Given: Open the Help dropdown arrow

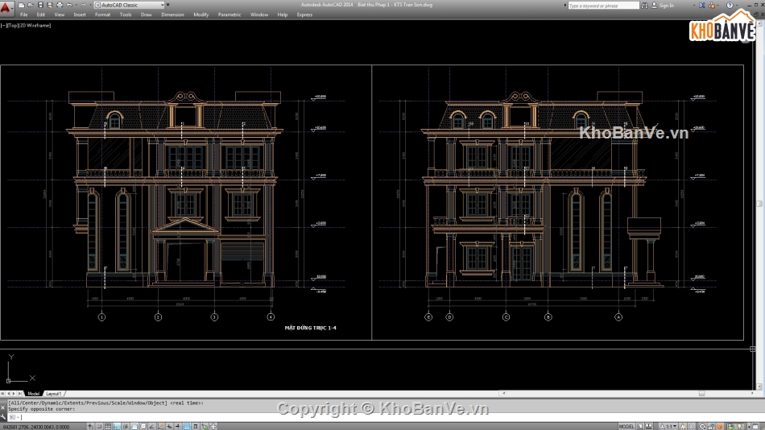Looking at the screenshot, I should (737, 6).
